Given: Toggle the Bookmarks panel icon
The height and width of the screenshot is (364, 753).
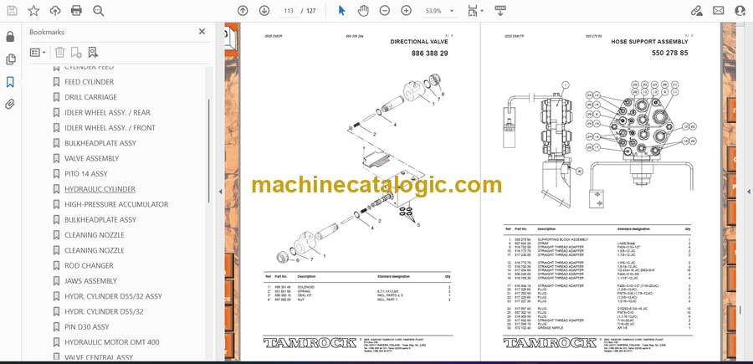Looking at the screenshot, I should (10, 82).
